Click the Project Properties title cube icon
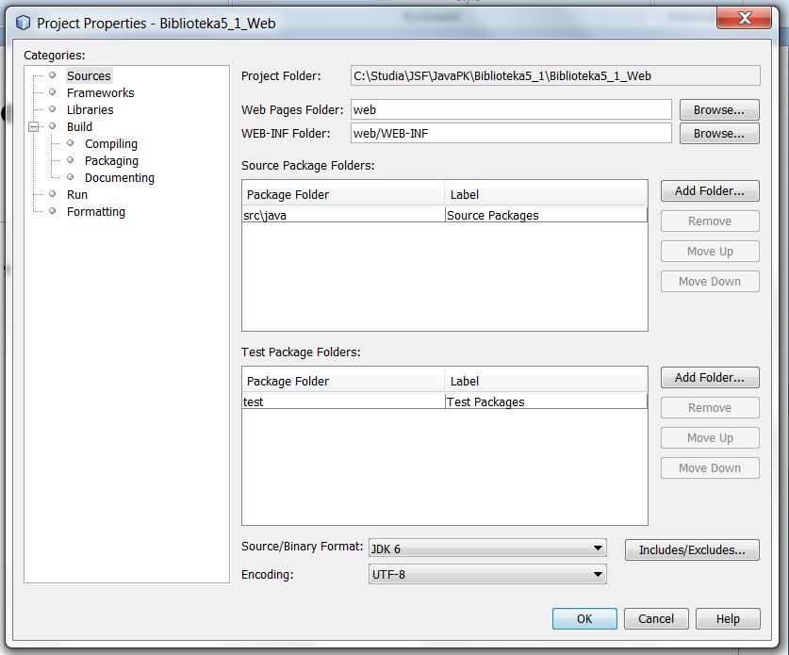The width and height of the screenshot is (789, 655). coord(24,24)
